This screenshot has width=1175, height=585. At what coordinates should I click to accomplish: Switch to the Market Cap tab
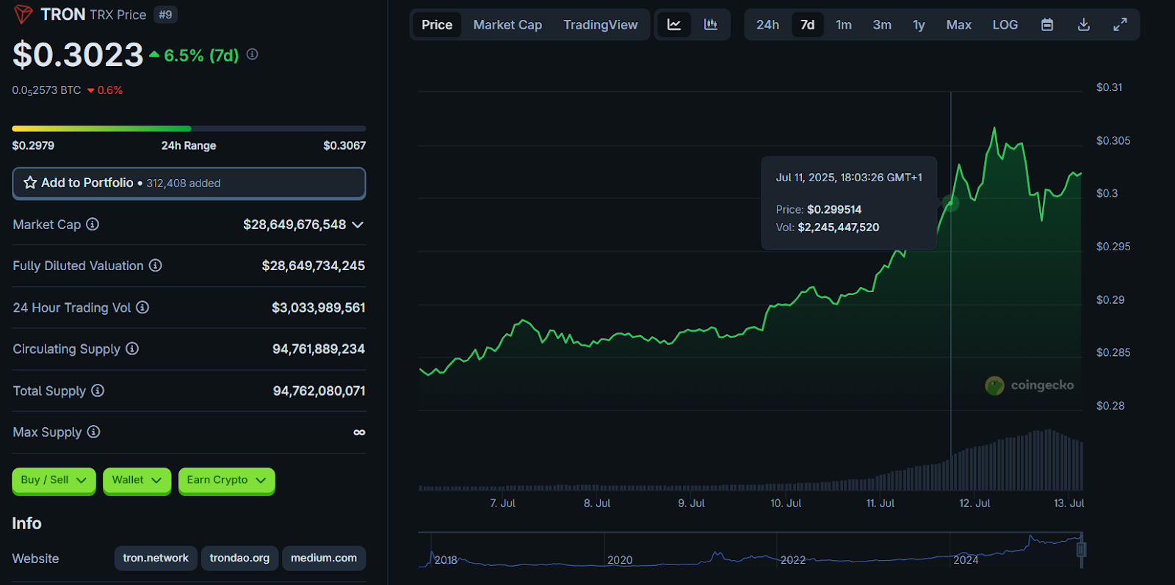(507, 25)
